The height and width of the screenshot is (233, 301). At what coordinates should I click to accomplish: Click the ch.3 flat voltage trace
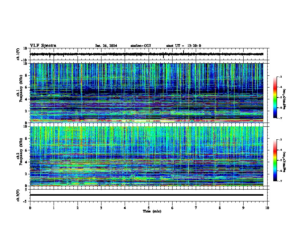[x=147, y=195]
